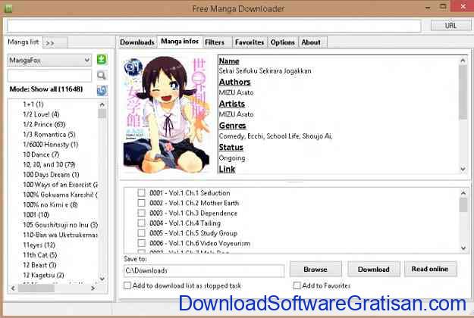Screen dimensions: 474x318
Task: Click the info panel vertical scrollbar thumb
Action: (x=463, y=92)
